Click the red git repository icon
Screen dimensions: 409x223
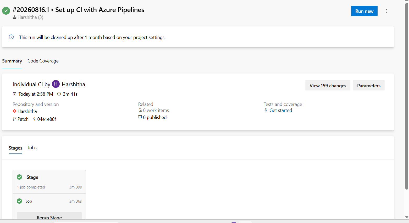coord(14,111)
